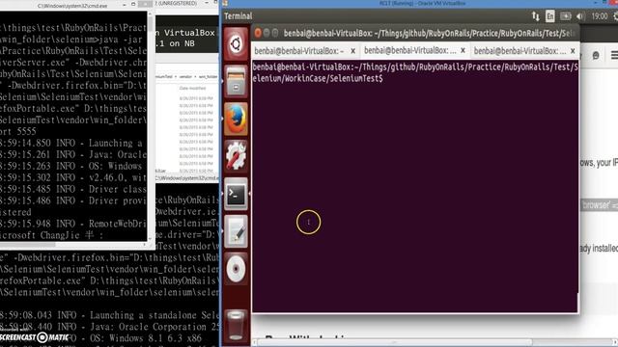Switch to the first benbai@benbai-VirtualBox terminal tab
The width and height of the screenshot is (618, 347).
click(x=298, y=51)
